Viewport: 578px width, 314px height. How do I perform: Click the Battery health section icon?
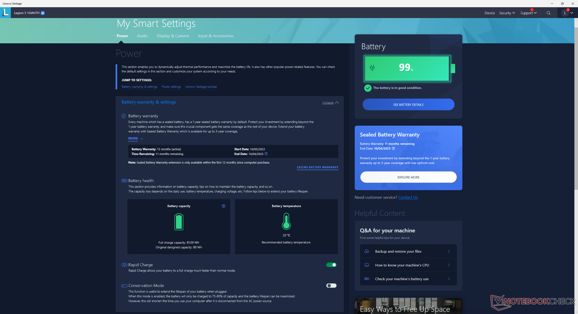pyautogui.click(x=124, y=181)
